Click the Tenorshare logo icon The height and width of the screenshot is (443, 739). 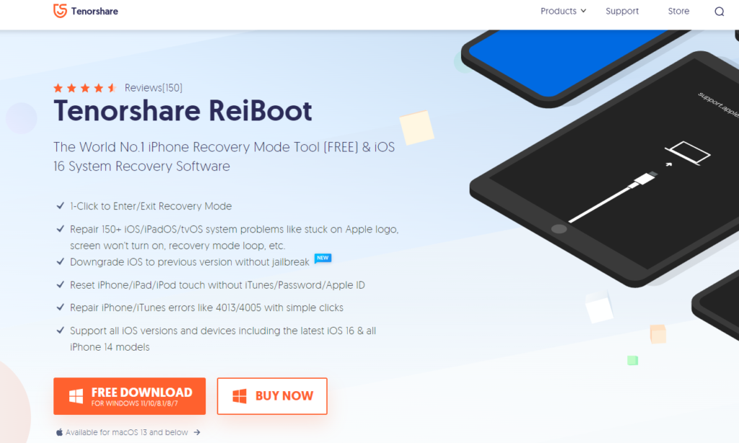(60, 10)
